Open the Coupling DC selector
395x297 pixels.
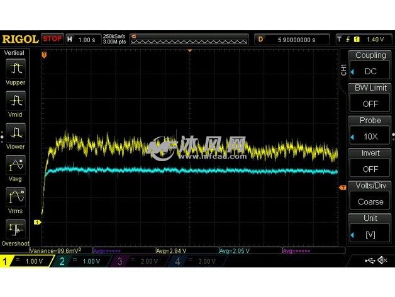pyautogui.click(x=370, y=65)
